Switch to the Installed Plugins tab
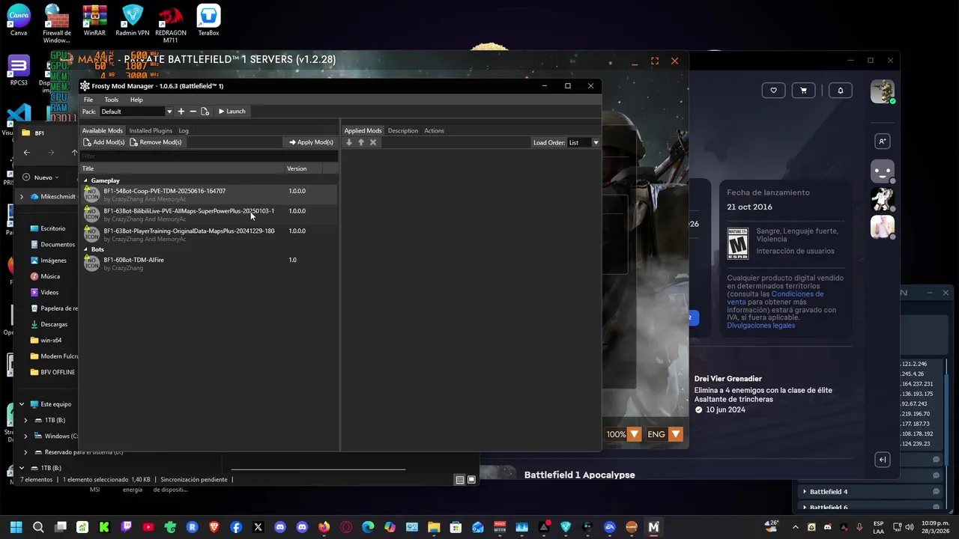This screenshot has width=959, height=539. coord(151,131)
